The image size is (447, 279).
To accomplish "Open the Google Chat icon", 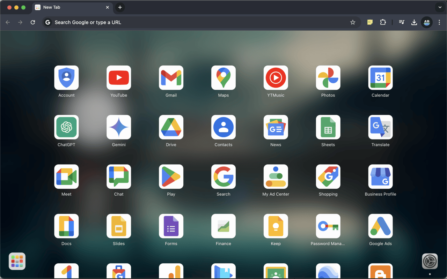I will tap(119, 177).
